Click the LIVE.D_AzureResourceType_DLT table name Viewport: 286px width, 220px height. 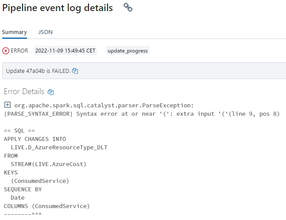point(59,148)
